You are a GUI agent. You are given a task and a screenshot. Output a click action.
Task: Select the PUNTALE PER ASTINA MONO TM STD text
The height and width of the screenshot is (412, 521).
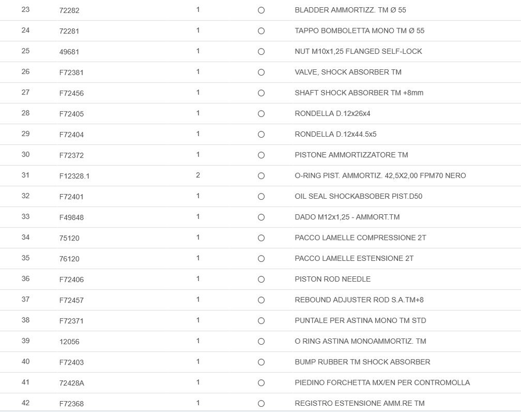click(x=360, y=321)
